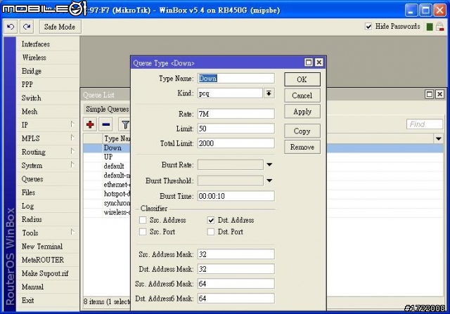
Task: Click the Copy button
Action: coord(302,131)
